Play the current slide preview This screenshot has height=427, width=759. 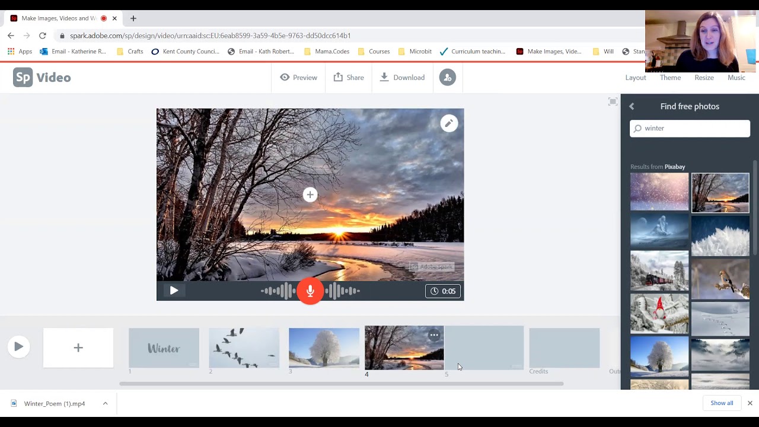(x=174, y=291)
